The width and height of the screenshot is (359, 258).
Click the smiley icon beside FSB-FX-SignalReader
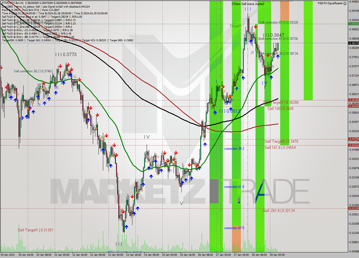pos(345,3)
